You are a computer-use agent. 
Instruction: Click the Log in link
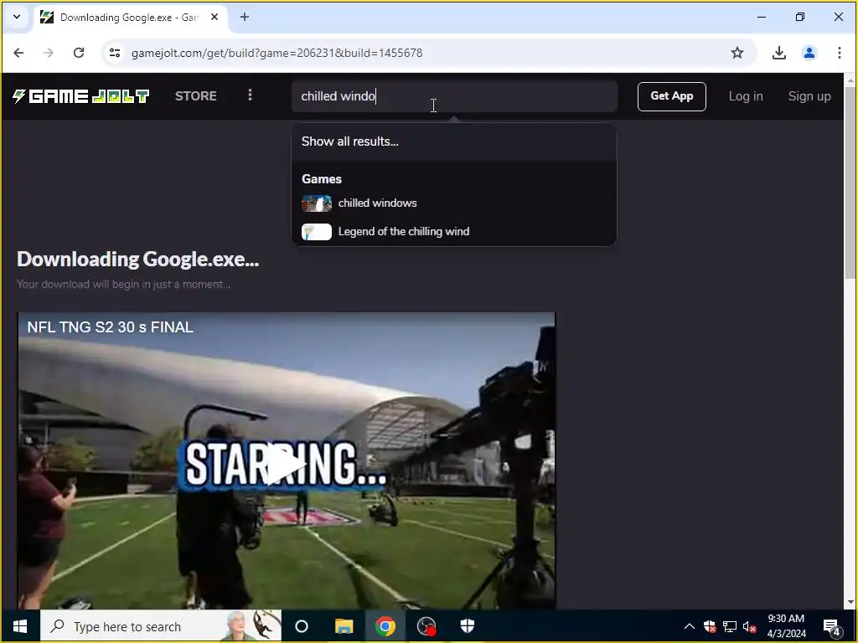tap(745, 96)
